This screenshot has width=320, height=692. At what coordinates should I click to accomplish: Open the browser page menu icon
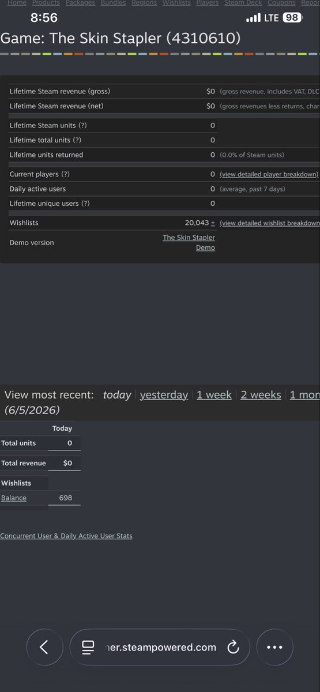88,648
